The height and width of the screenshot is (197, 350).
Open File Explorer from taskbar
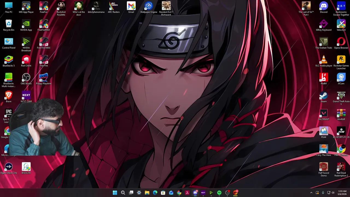[x=147, y=193]
